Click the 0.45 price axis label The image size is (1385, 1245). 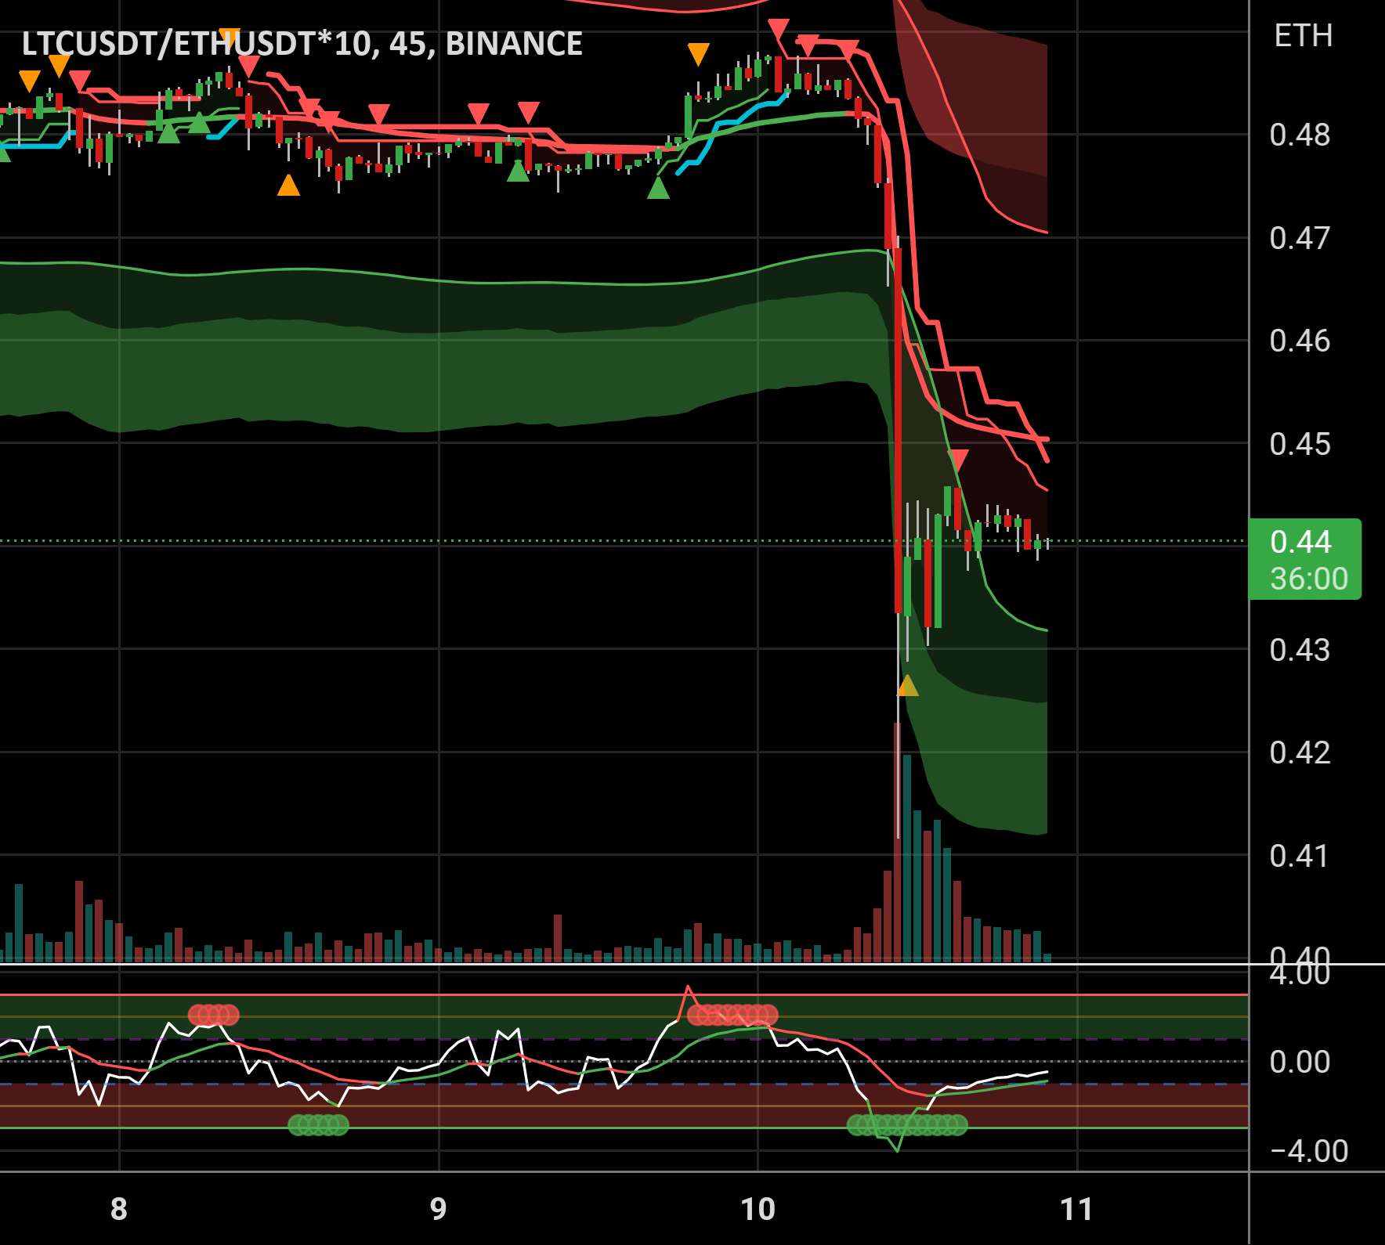coord(1300,444)
